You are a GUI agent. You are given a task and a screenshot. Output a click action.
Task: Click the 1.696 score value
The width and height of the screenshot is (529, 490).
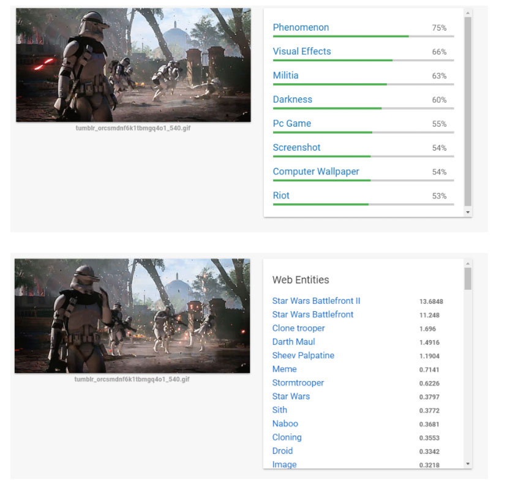point(427,329)
